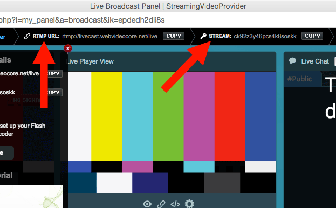The width and height of the screenshot is (336, 208).
Task: Click the browser address bar URL
Action: coord(83,20)
